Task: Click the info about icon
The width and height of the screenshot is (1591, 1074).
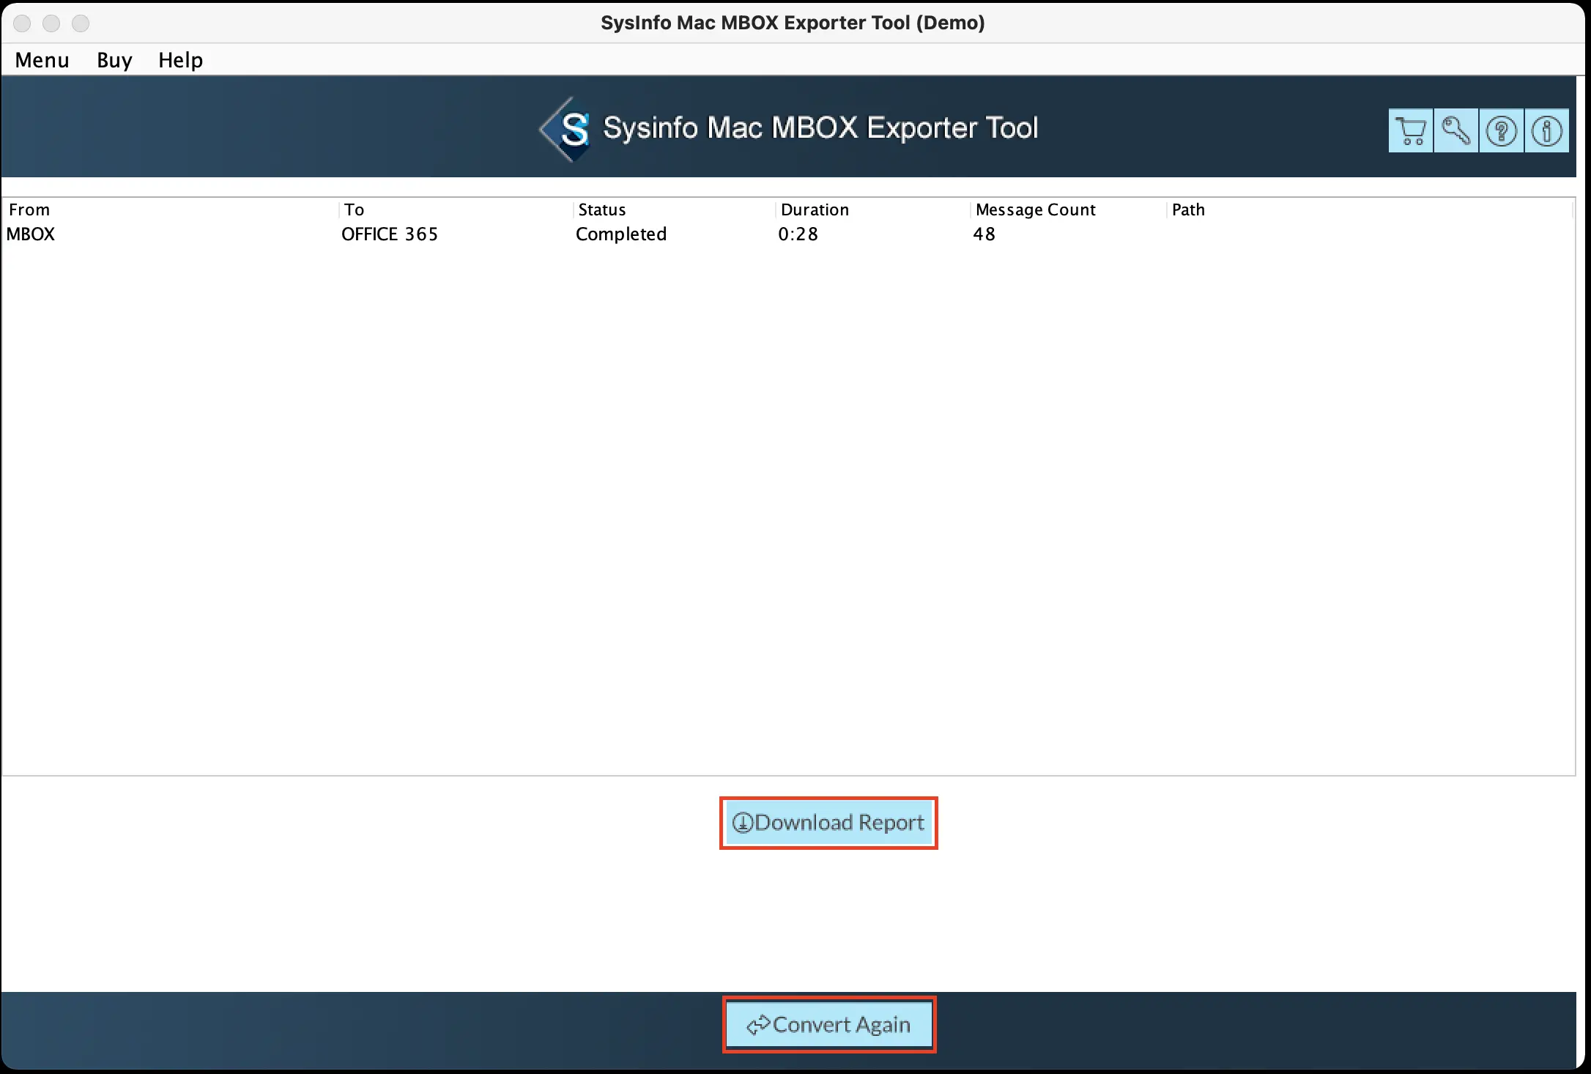Action: tap(1546, 131)
